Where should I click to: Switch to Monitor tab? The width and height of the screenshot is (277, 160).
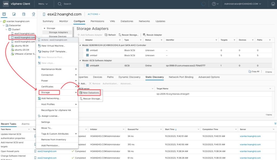(x=64, y=21)
